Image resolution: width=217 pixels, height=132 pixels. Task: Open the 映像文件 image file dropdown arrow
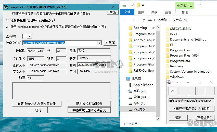pos(99,43)
